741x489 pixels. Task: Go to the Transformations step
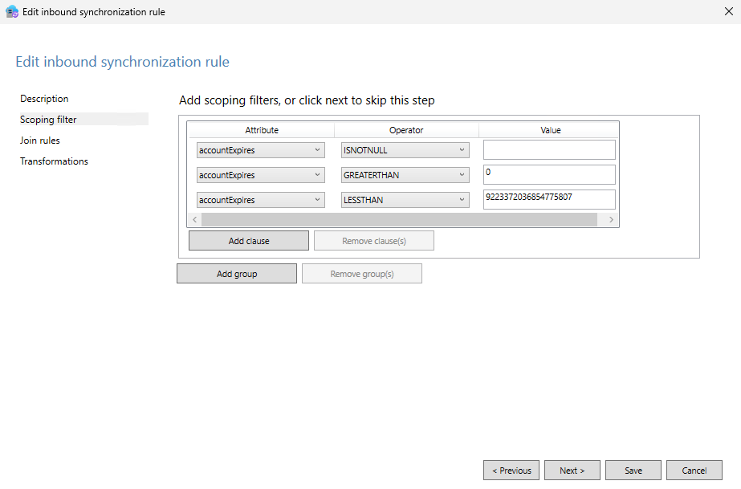pos(54,161)
